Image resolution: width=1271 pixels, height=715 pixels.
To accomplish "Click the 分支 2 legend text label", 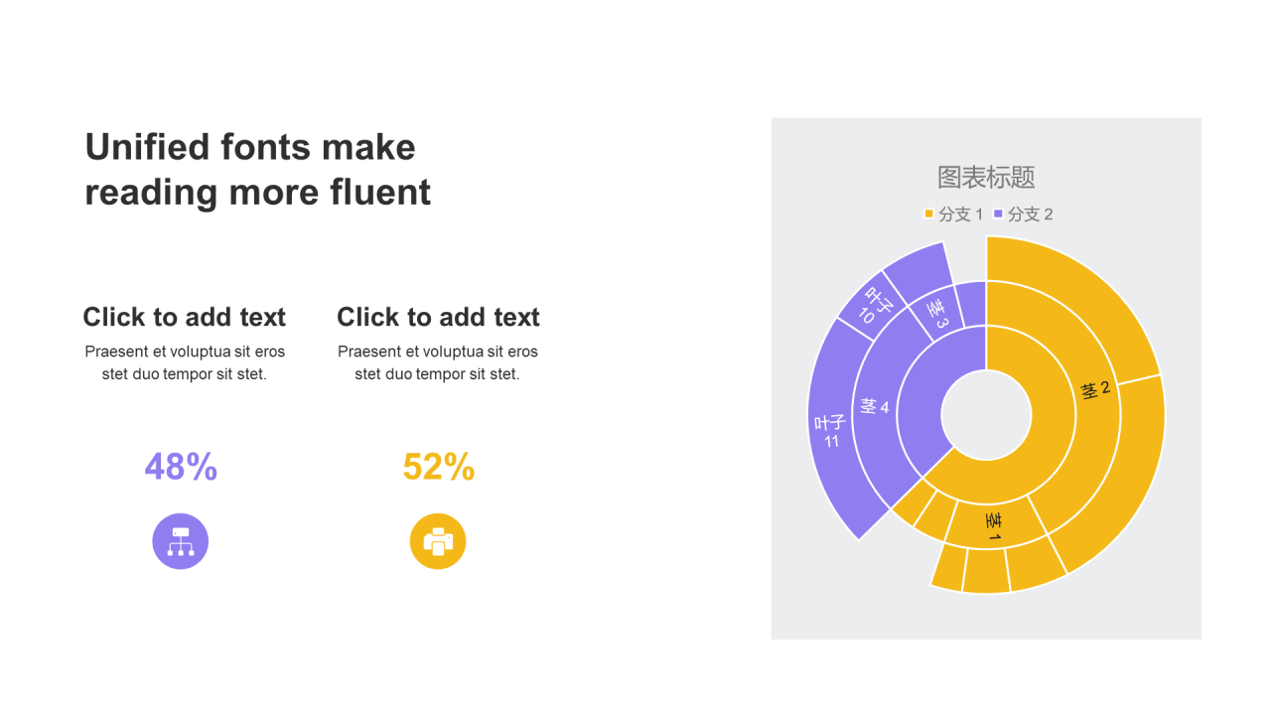I will click(x=1030, y=214).
